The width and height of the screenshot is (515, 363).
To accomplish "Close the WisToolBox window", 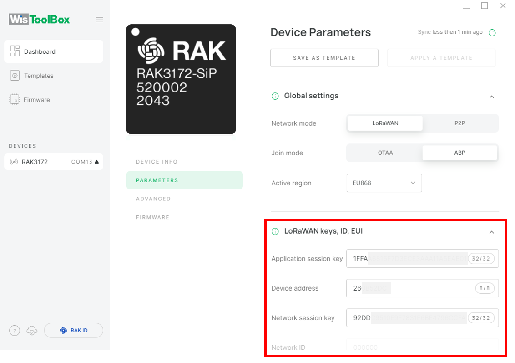I will (x=503, y=5).
